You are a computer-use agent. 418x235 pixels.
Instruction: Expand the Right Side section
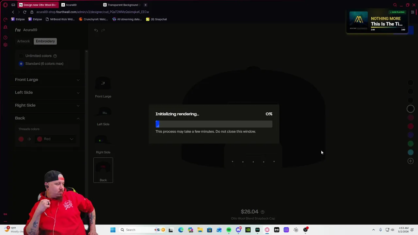tap(47, 105)
